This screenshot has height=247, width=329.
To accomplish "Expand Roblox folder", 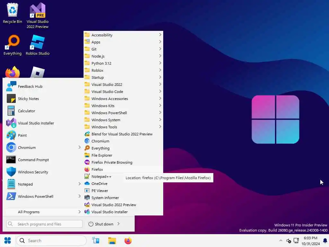I will [x=123, y=70].
